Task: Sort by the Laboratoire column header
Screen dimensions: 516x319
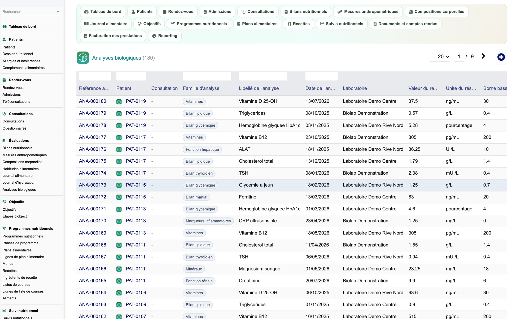Action: (x=355, y=88)
